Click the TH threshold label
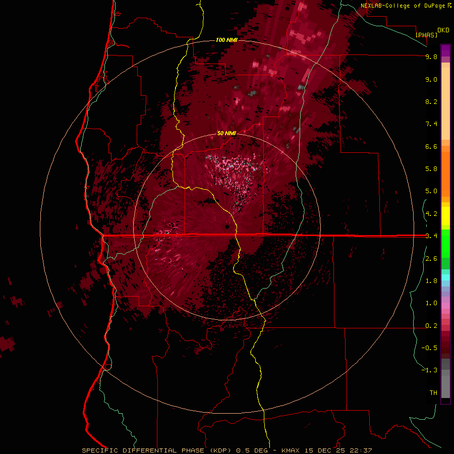Image resolution: width=454 pixels, height=454 pixels. (x=433, y=393)
